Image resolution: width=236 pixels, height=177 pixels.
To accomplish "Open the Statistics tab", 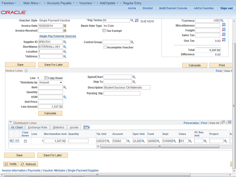I will pyautogui.click(x=58, y=127).
